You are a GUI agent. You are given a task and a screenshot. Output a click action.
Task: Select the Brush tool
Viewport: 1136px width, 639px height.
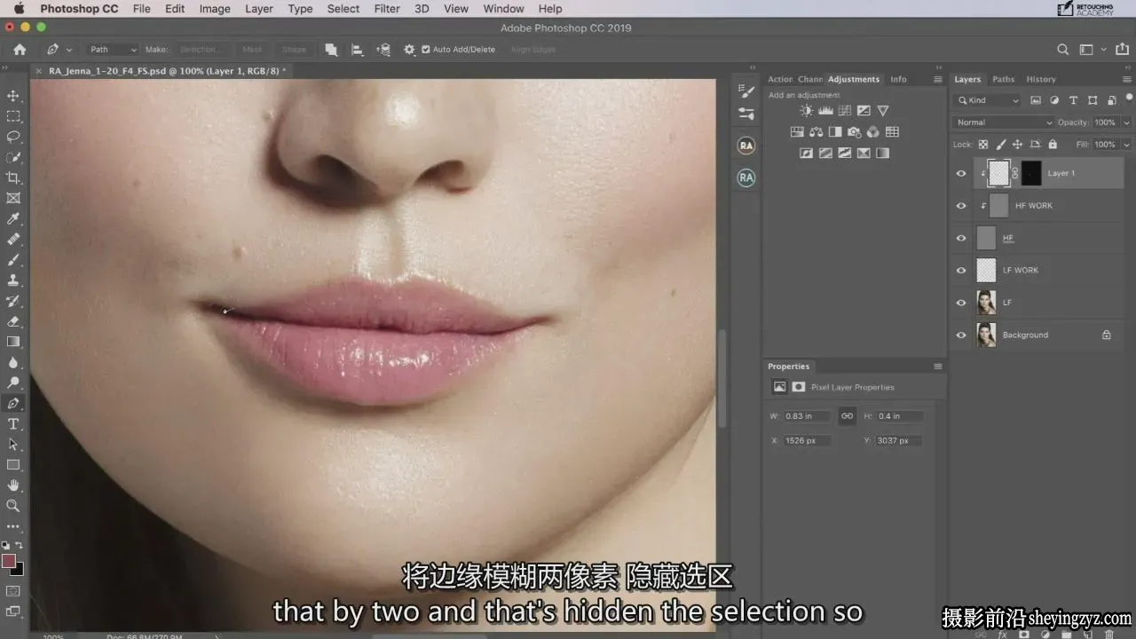[13, 260]
